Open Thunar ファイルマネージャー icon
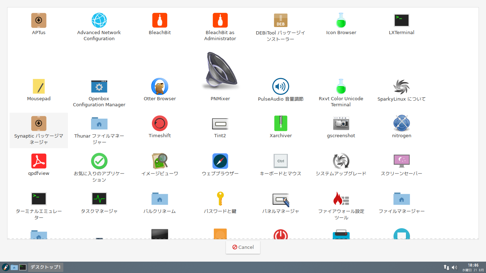This screenshot has width=486, height=273. (99, 123)
